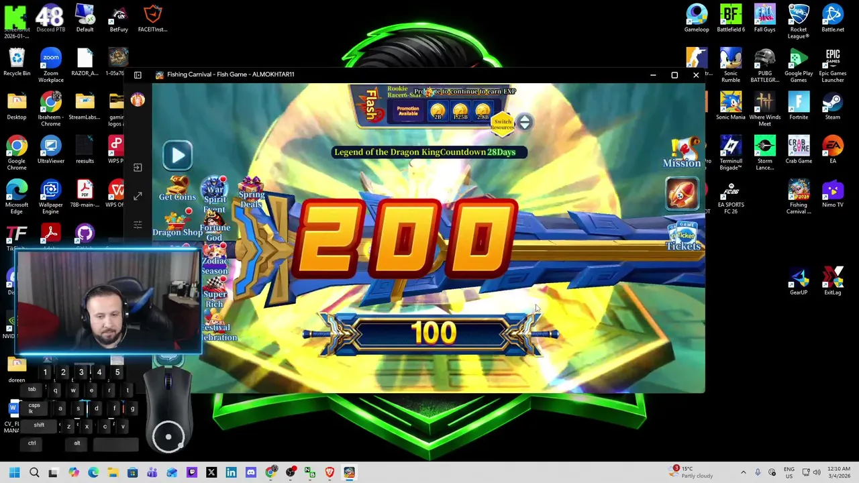
Task: Open taskbar Search
Action: tap(34, 473)
